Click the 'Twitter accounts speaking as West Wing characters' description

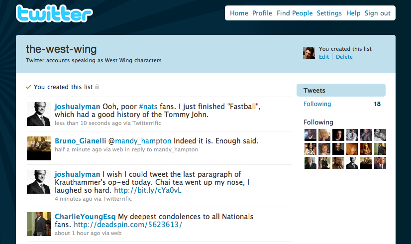click(x=94, y=60)
